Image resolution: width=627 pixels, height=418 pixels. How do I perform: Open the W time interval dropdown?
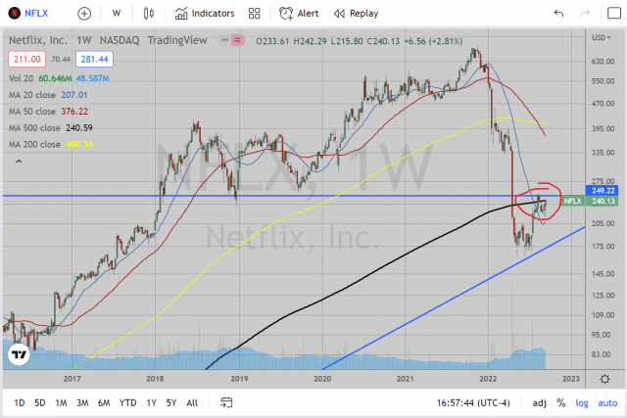pyautogui.click(x=117, y=14)
